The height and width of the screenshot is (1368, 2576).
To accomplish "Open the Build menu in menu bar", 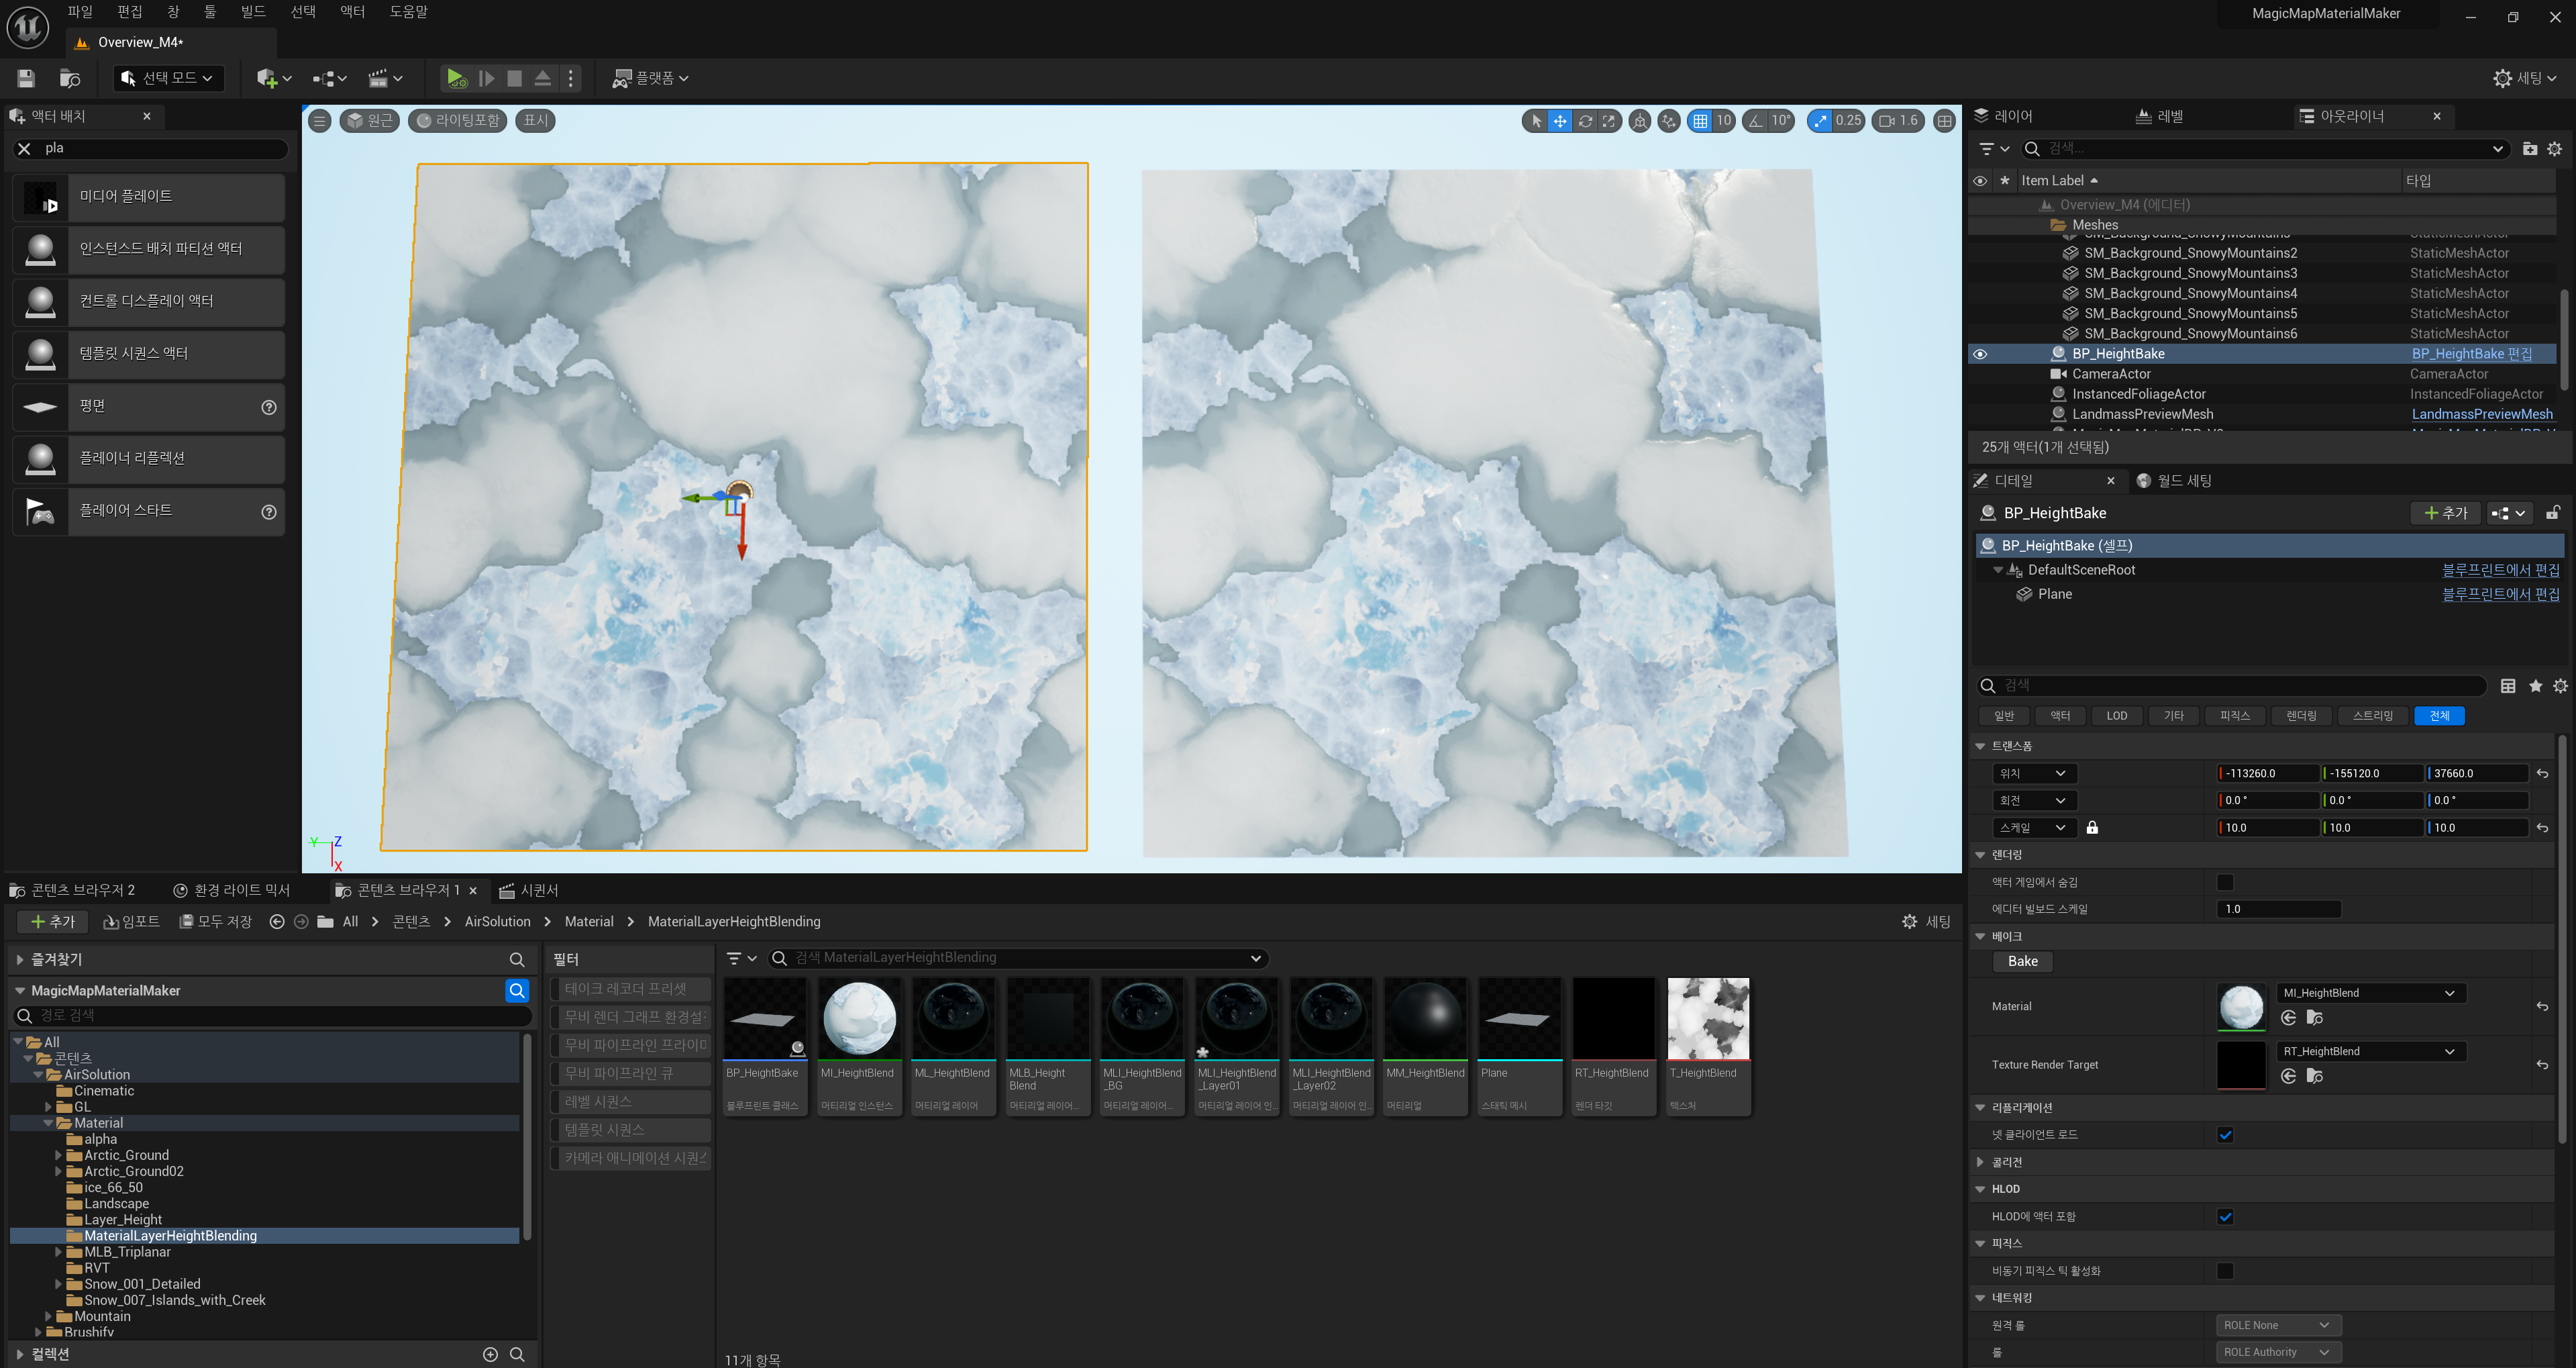I will click(x=253, y=12).
